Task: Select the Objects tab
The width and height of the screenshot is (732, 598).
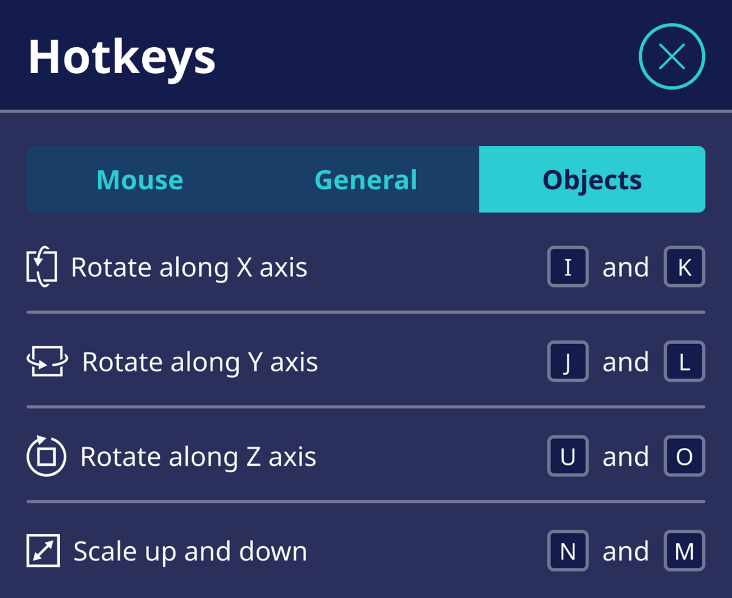Action: coord(591,179)
